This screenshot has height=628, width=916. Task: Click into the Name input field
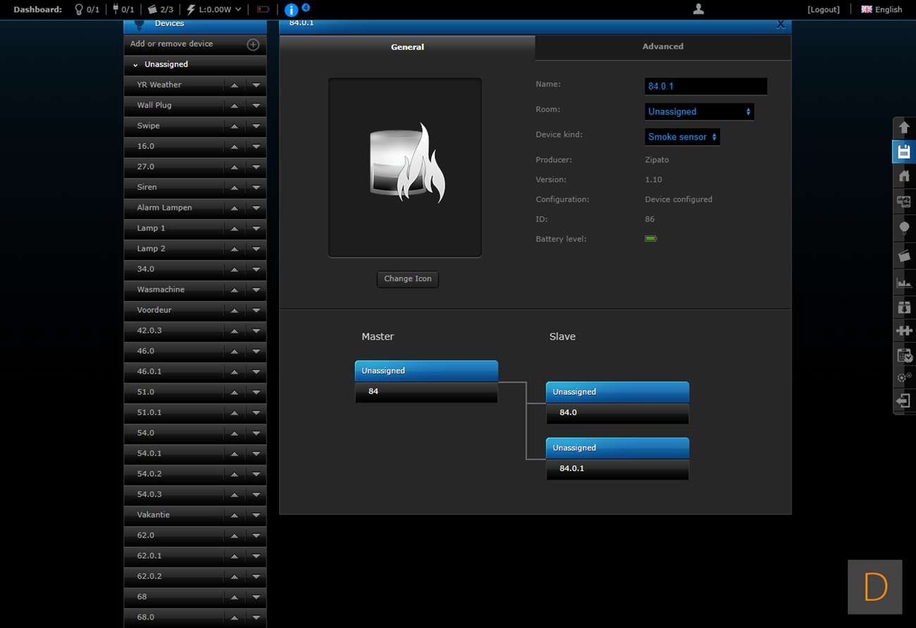pos(705,86)
